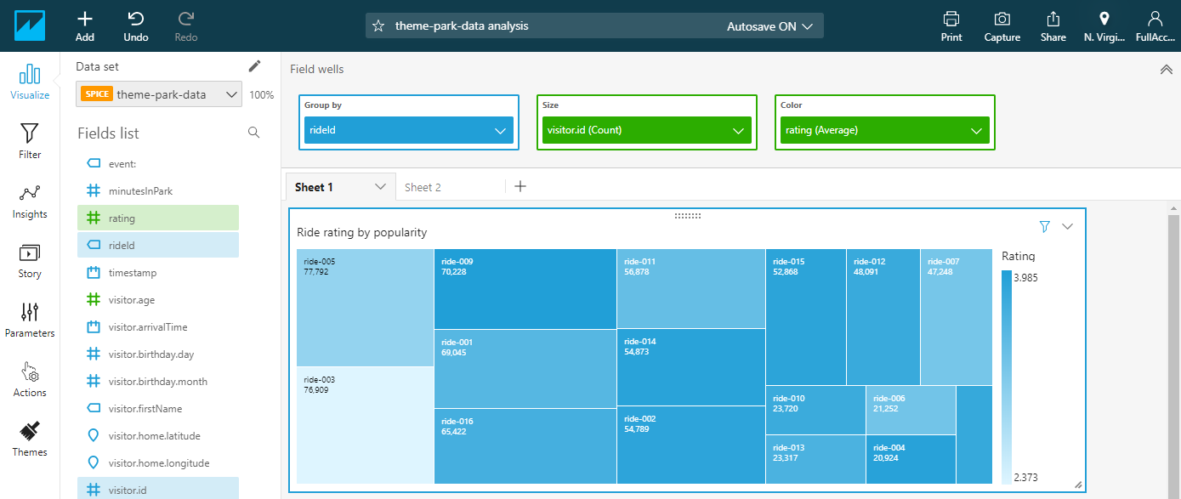Screen dimensions: 1181x499
Task: Edit data set with pencil icon
Action: (254, 66)
